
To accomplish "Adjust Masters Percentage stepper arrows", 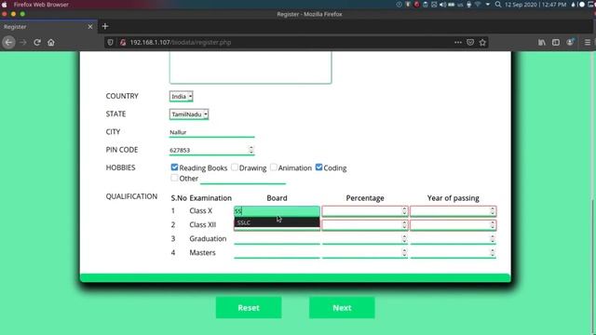I will (404, 253).
